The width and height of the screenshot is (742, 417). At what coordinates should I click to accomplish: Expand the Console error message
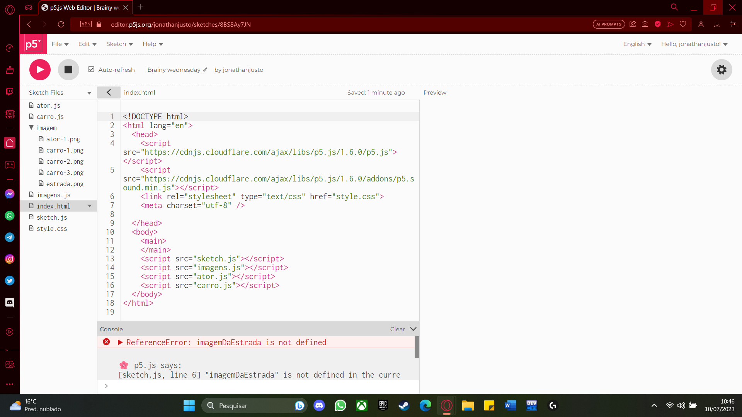tap(120, 342)
